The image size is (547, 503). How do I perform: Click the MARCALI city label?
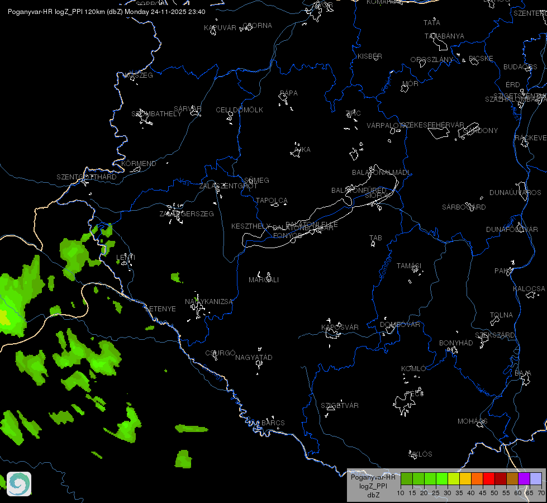click(264, 280)
